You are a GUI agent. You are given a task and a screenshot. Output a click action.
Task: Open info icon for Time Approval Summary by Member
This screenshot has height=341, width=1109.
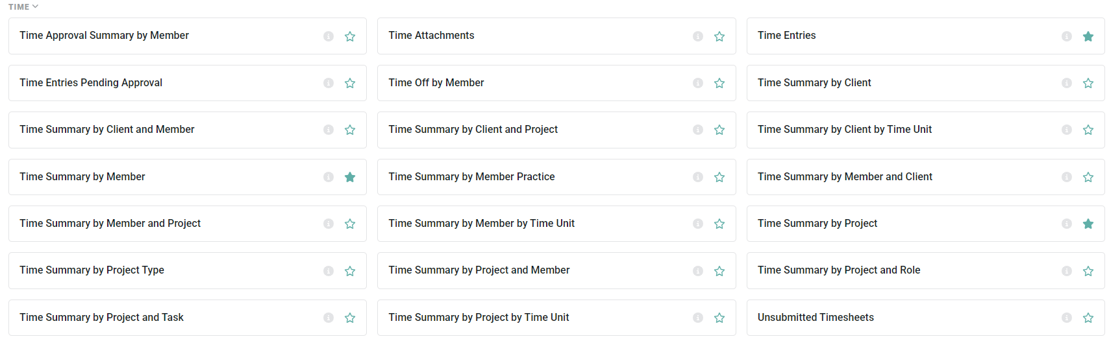point(329,36)
